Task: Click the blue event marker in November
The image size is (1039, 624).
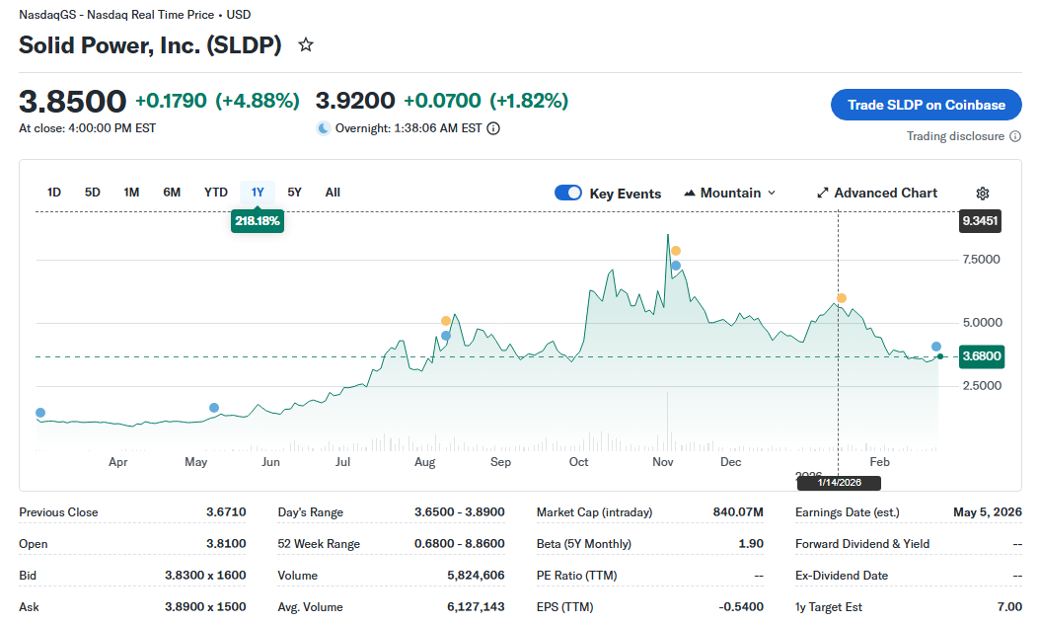Action: pyautogui.click(x=676, y=266)
